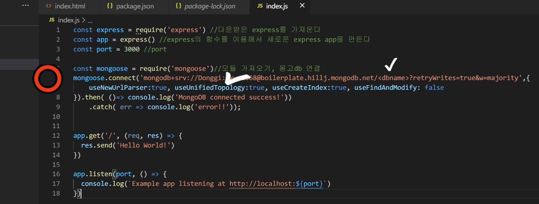Click the text "const port = 3000"
539x204 pixels.
[106, 49]
